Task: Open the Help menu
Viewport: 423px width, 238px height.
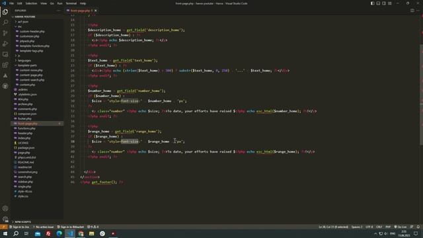Action: (83, 3)
